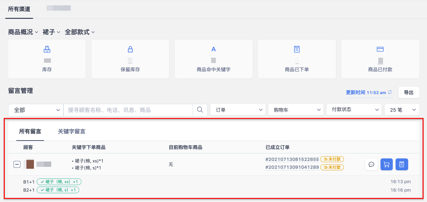This screenshot has width=427, height=202.
Task: Click the blue order document button
Action: [402, 164]
